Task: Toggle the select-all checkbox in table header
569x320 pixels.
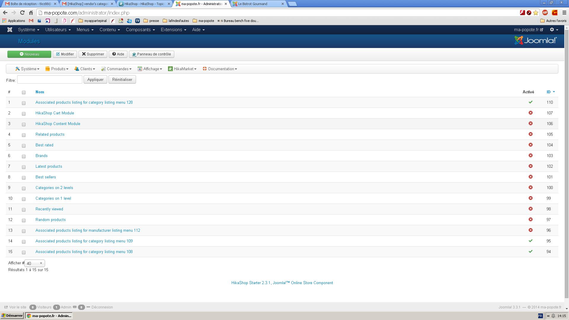Action: point(24,92)
